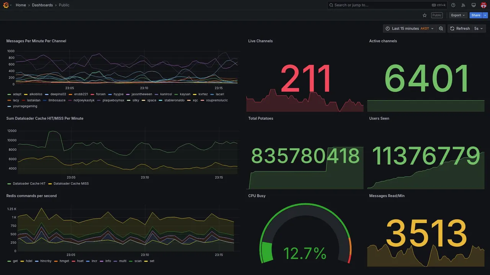Viewport: 490px width, 275px height.
Task: Click the blue Share button
Action: (476, 15)
